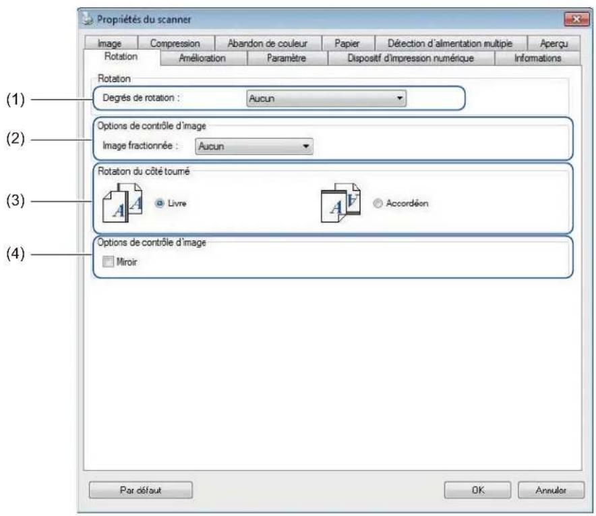Screen dimensions: 596x516
Task: Switch to the Image tab
Action: click(110, 43)
